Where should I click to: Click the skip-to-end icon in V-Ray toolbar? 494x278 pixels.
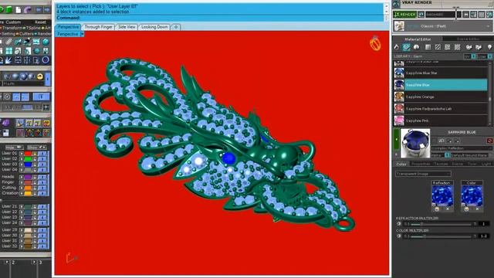465,15
